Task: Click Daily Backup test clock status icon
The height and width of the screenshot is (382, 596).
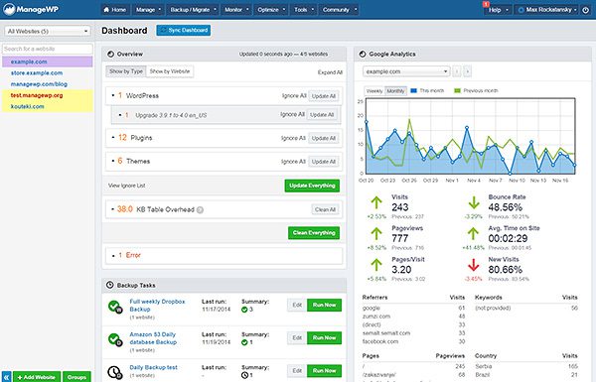Action: (115, 372)
